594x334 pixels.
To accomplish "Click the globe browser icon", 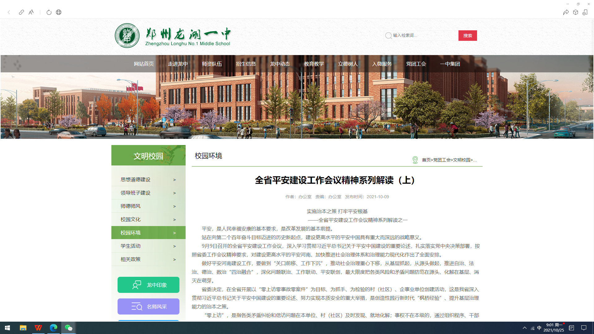I will click(58, 12).
